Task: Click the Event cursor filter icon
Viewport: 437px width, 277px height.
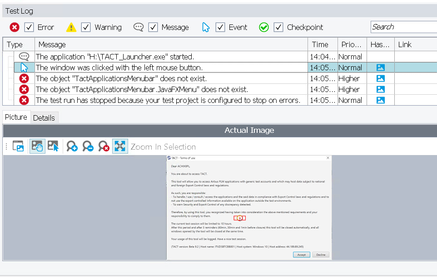Action: tap(206, 27)
